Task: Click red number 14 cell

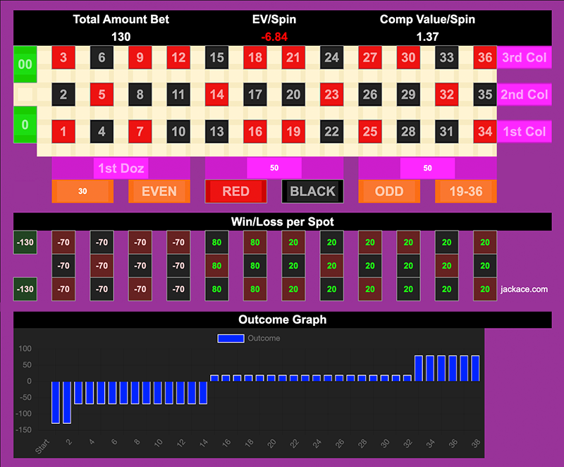Action: [217, 95]
